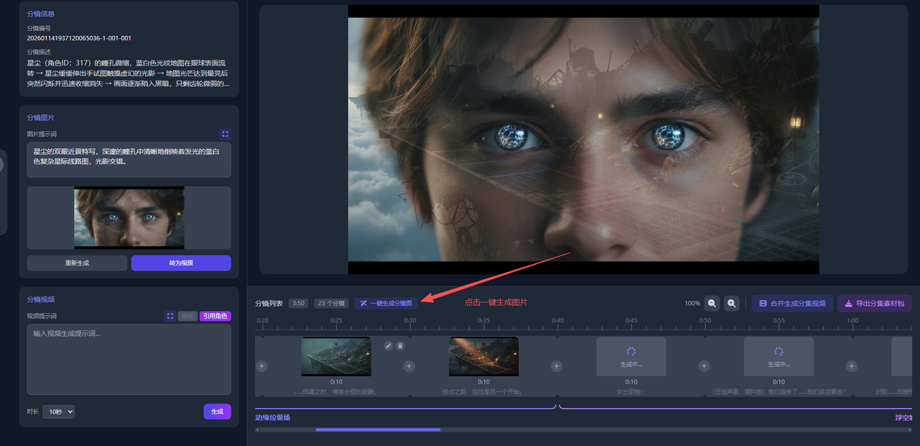
Task: Click the purple 生成 button
Action: (x=217, y=411)
